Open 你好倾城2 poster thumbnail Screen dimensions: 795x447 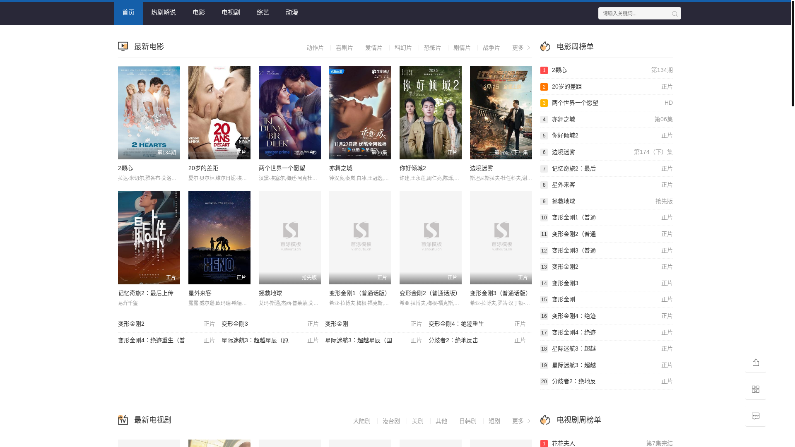431,113
